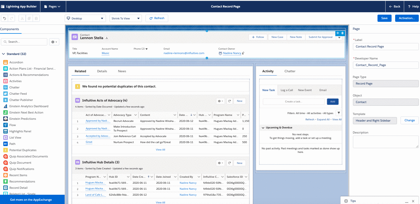Select the Quip Notifications component
The width and height of the screenshot is (420, 204).
click(x=22, y=169)
